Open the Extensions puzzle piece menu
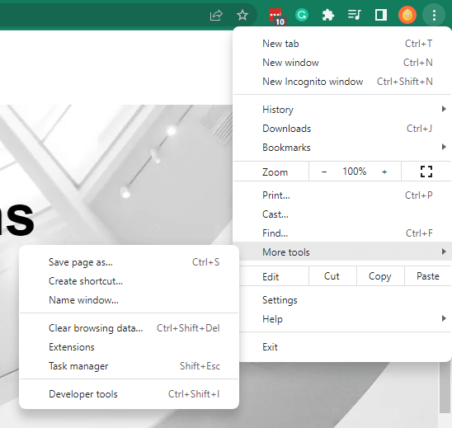 tap(328, 15)
